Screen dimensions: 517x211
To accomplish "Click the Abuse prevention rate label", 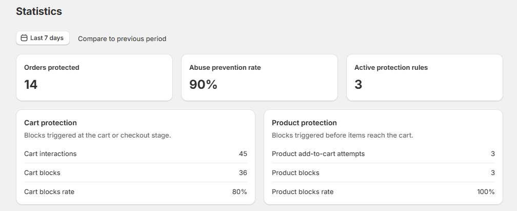I will tap(225, 67).
